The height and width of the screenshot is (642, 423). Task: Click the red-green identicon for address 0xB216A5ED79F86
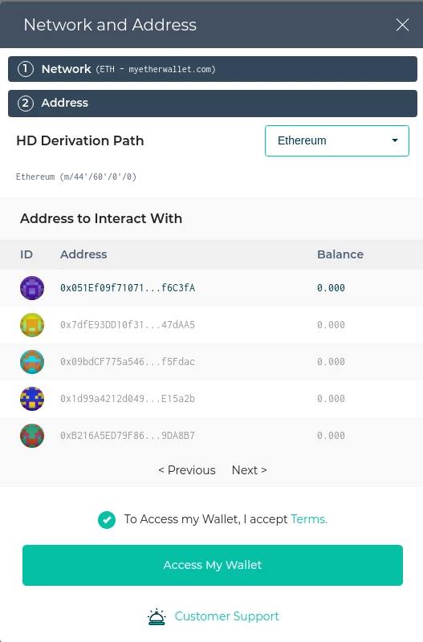tap(32, 435)
